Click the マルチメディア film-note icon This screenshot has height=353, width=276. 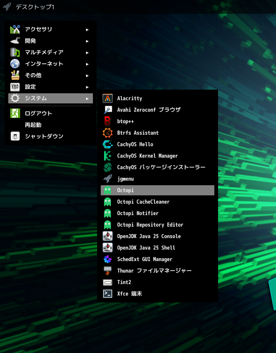click(15, 52)
